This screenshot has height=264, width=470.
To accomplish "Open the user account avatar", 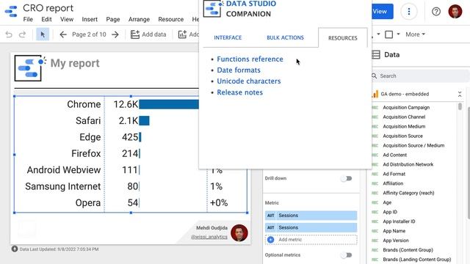I will (455, 12).
